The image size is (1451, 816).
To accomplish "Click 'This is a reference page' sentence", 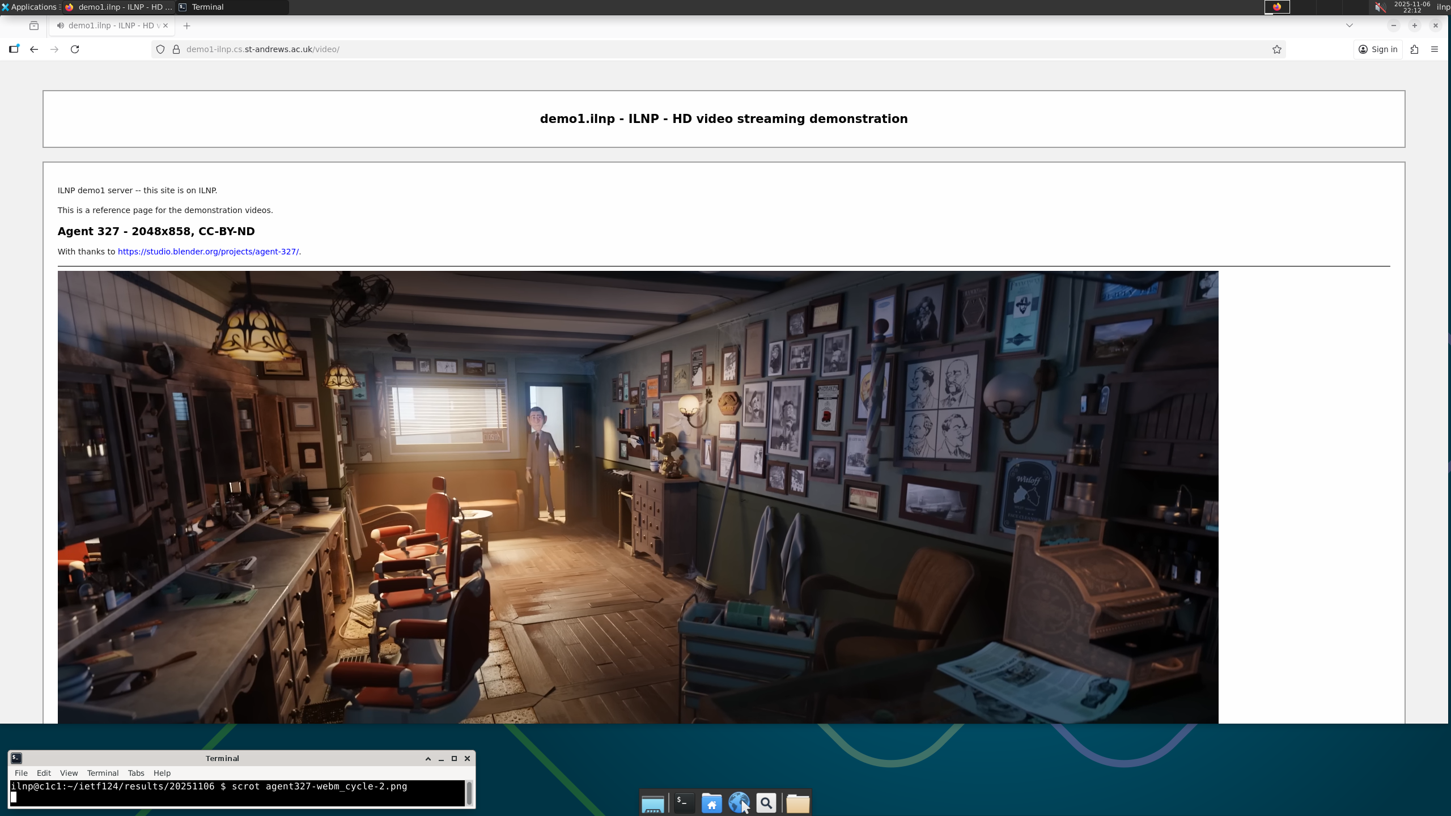I will click(x=165, y=210).
